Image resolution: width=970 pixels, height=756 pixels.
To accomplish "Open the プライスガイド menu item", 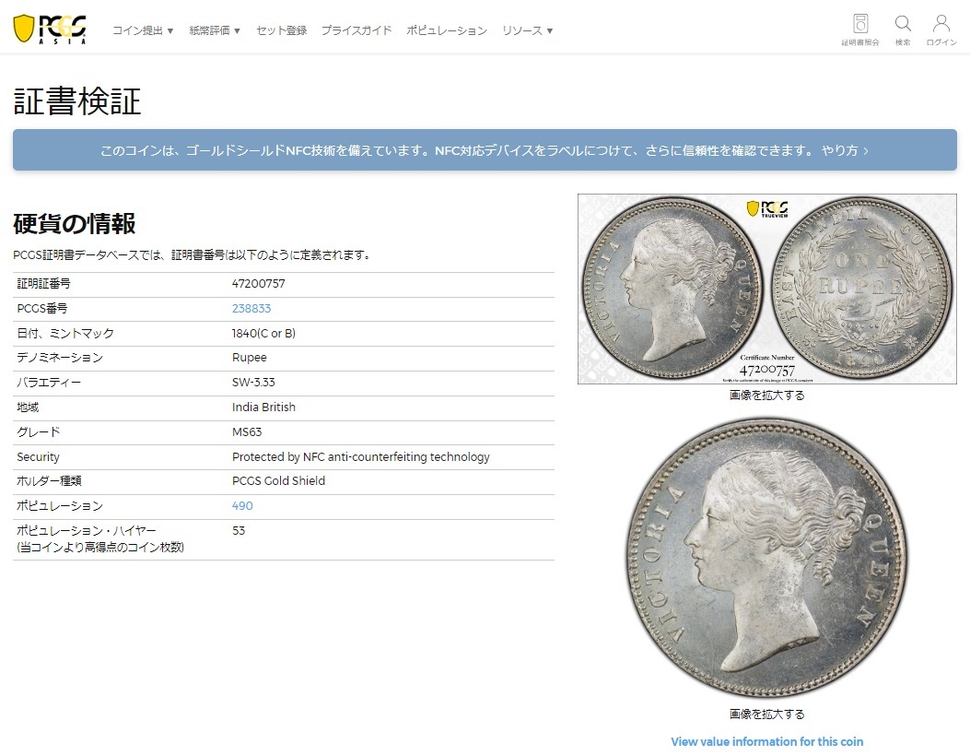I will (356, 30).
